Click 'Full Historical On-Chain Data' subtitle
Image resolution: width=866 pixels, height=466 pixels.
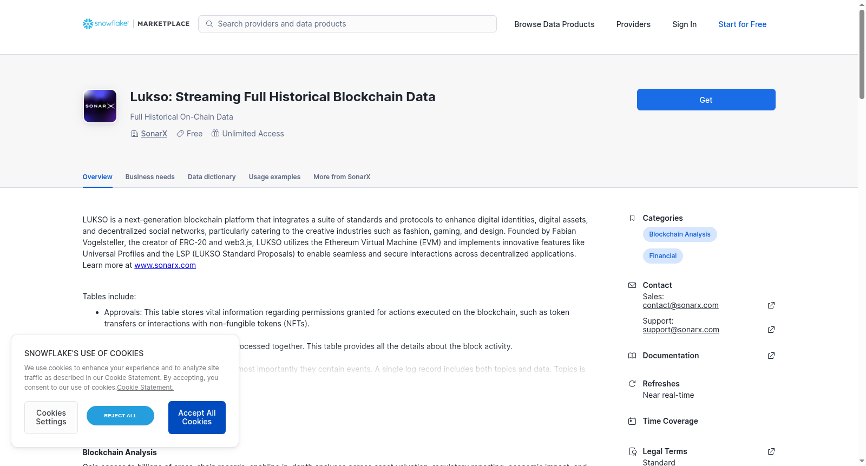181,117
